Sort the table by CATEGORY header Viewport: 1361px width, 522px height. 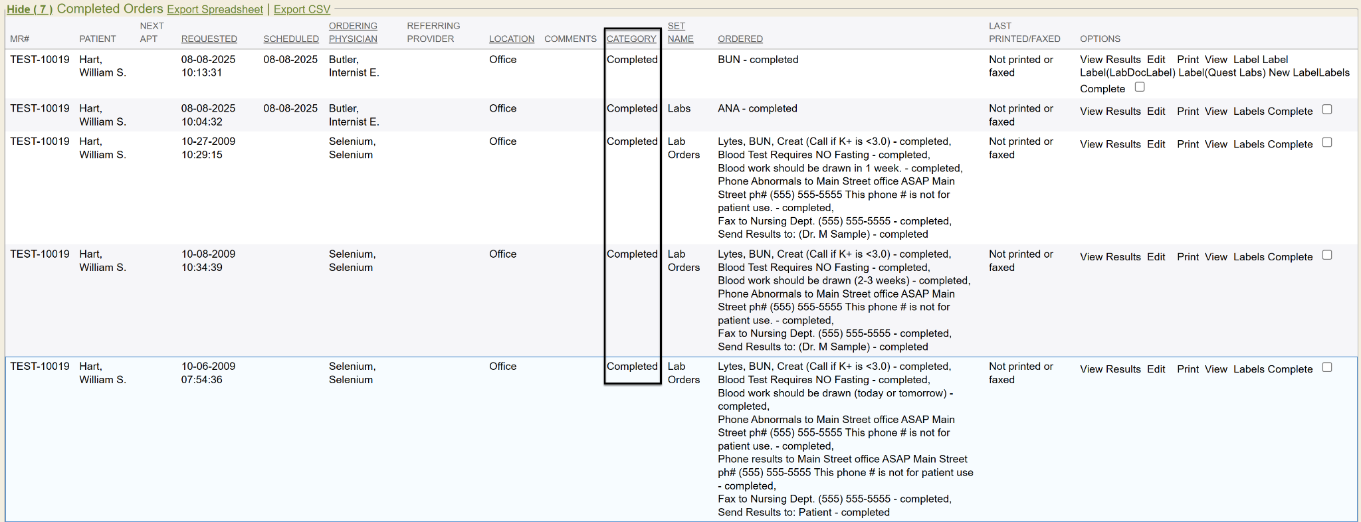[x=631, y=39]
